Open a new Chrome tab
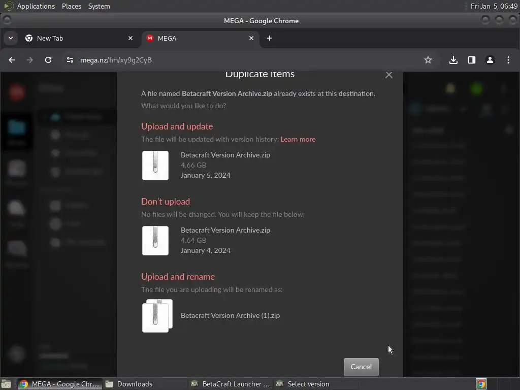 [x=270, y=39]
